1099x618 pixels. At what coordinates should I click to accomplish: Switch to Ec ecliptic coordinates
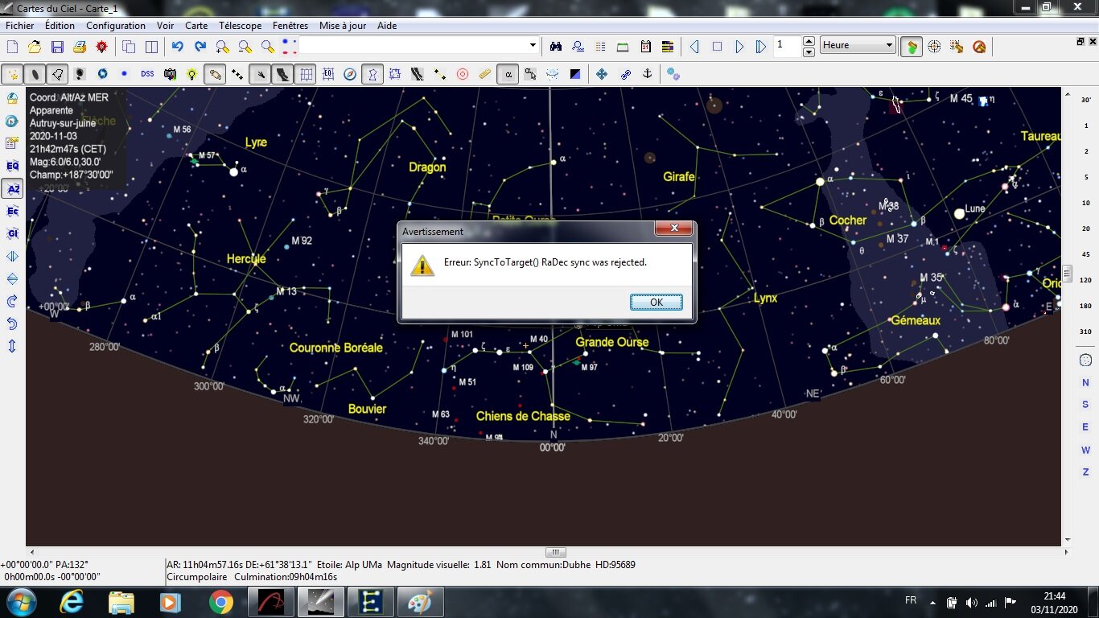(12, 212)
